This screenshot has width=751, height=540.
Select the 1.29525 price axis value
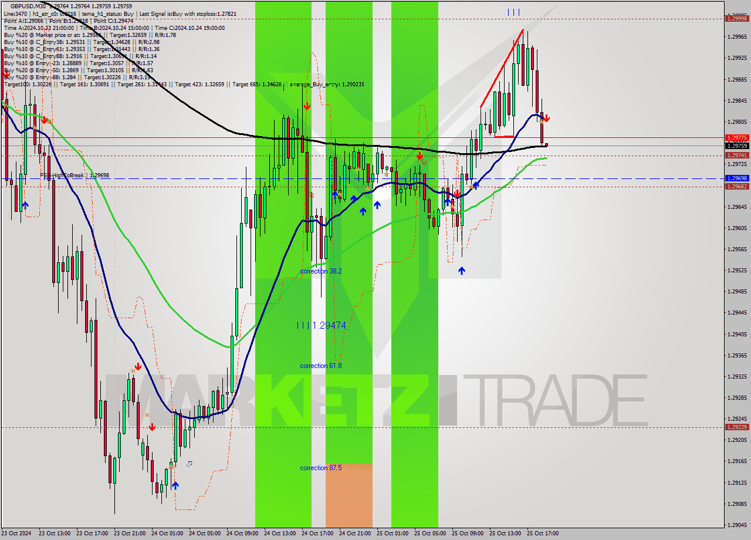(x=737, y=271)
